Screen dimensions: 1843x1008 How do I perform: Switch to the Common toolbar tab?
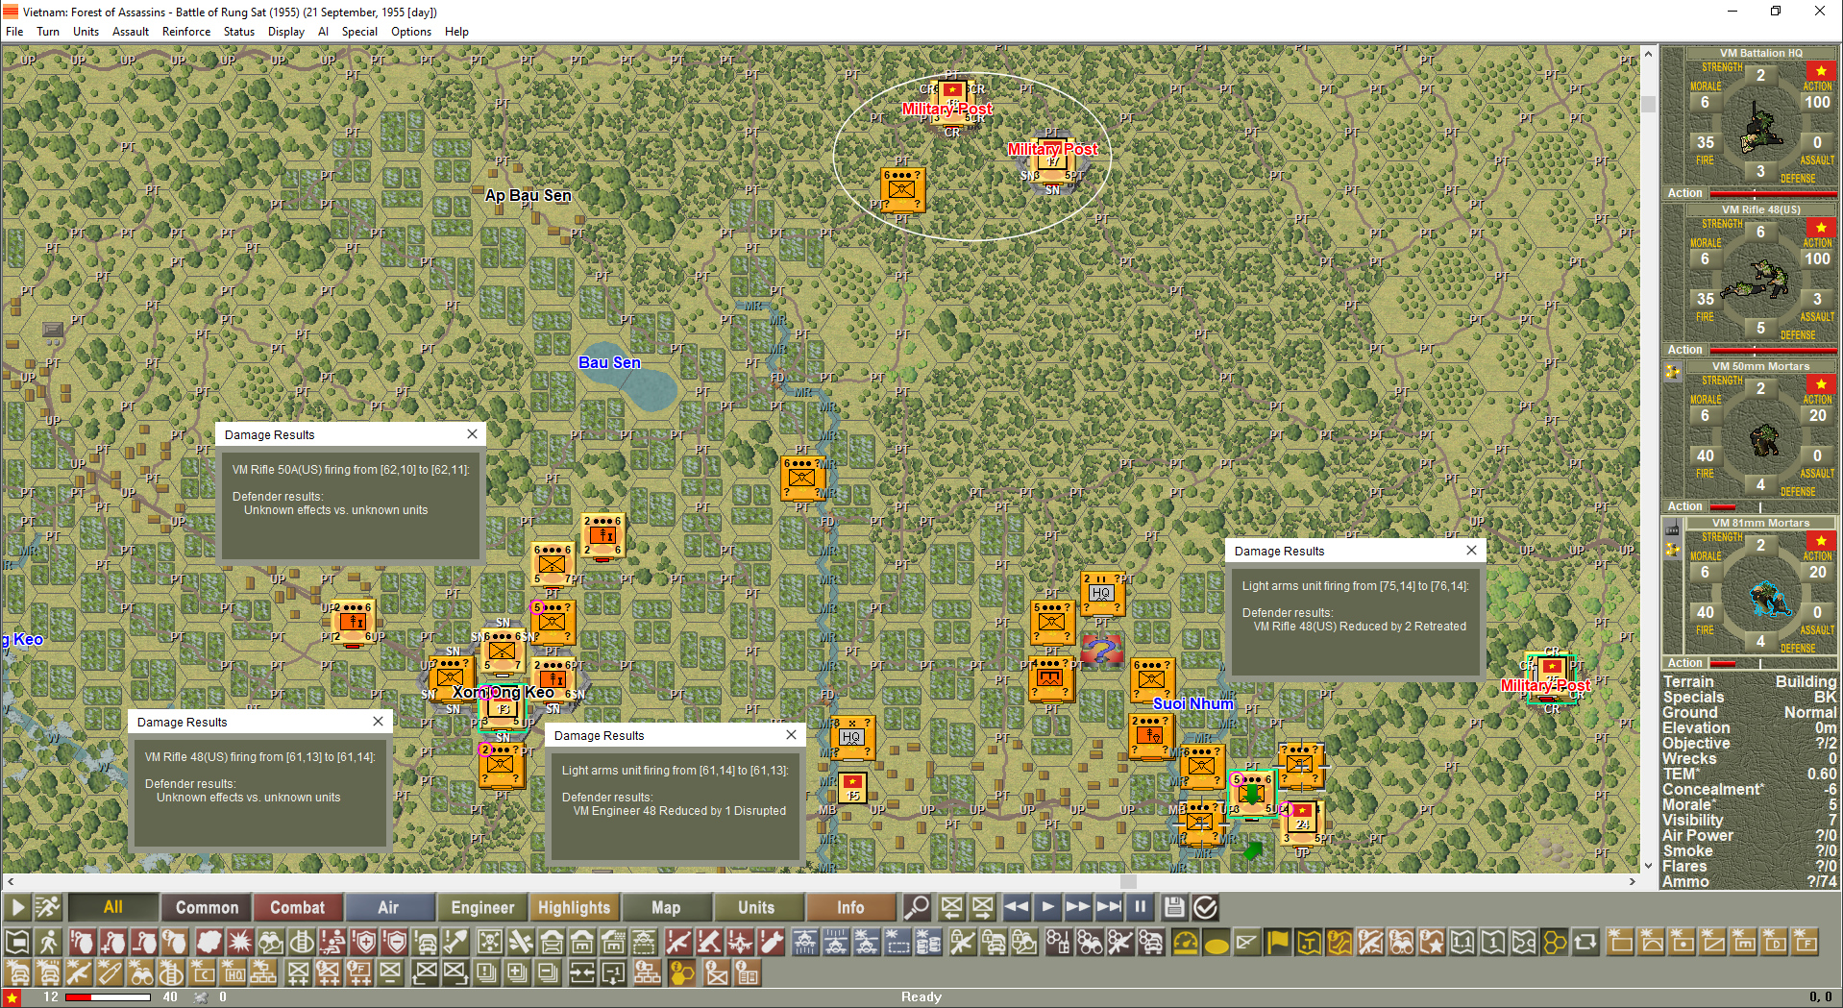coord(207,907)
